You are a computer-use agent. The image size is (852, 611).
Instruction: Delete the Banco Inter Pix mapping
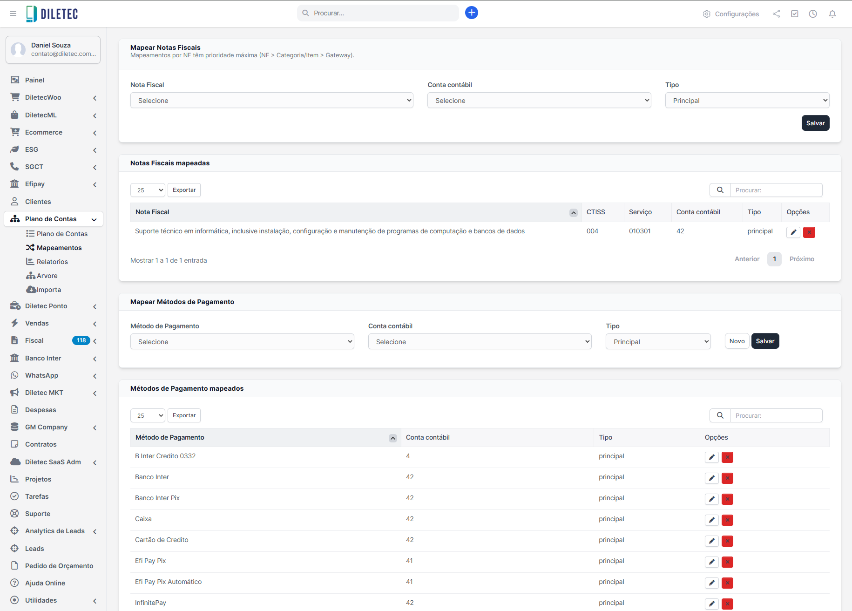727,499
